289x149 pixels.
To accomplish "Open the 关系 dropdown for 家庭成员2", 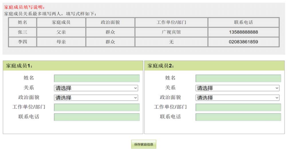I will point(237,88).
